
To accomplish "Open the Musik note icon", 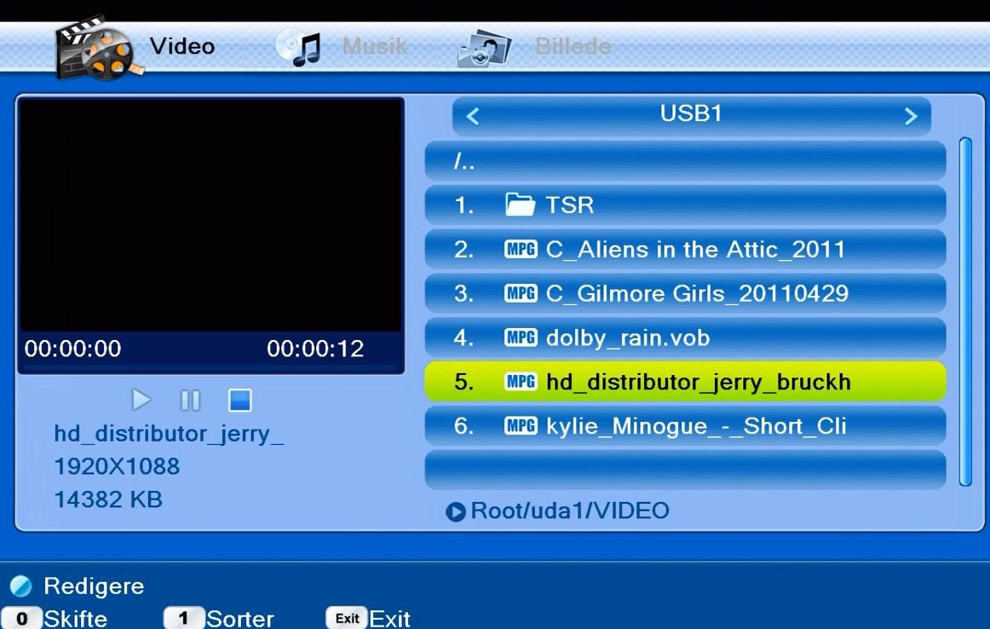I will [298, 48].
